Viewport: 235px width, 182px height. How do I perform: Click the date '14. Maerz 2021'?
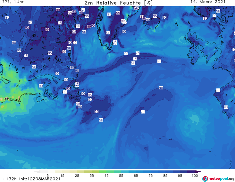click(x=208, y=2)
